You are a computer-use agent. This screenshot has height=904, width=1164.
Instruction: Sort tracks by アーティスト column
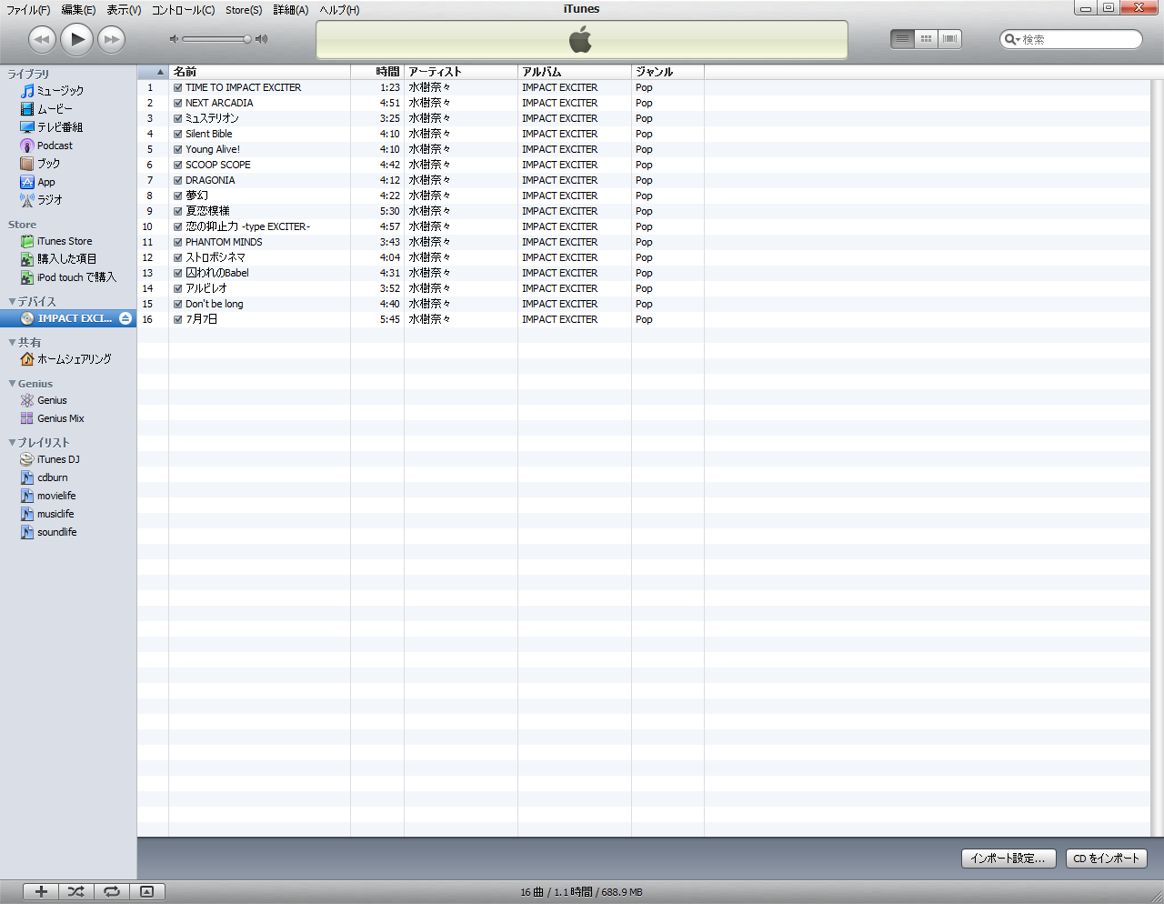point(461,72)
